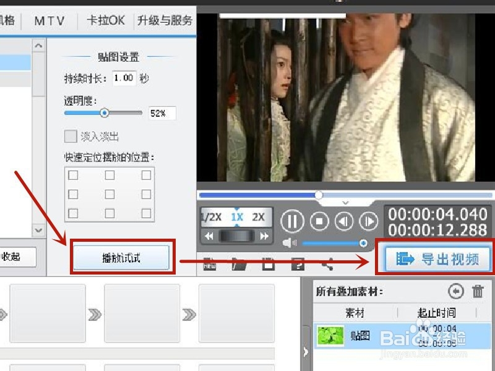Click the New project icon

pos(210,264)
